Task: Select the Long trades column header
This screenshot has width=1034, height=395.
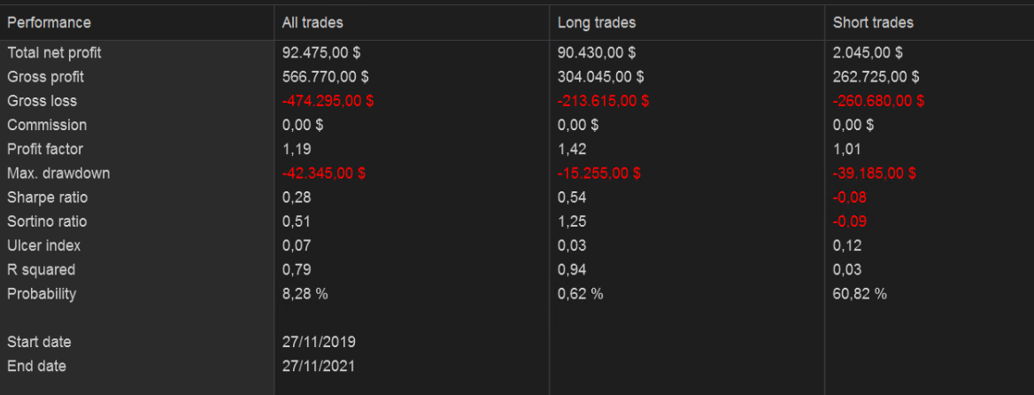Action: [x=596, y=22]
